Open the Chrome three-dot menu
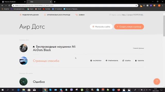 click(163, 6)
